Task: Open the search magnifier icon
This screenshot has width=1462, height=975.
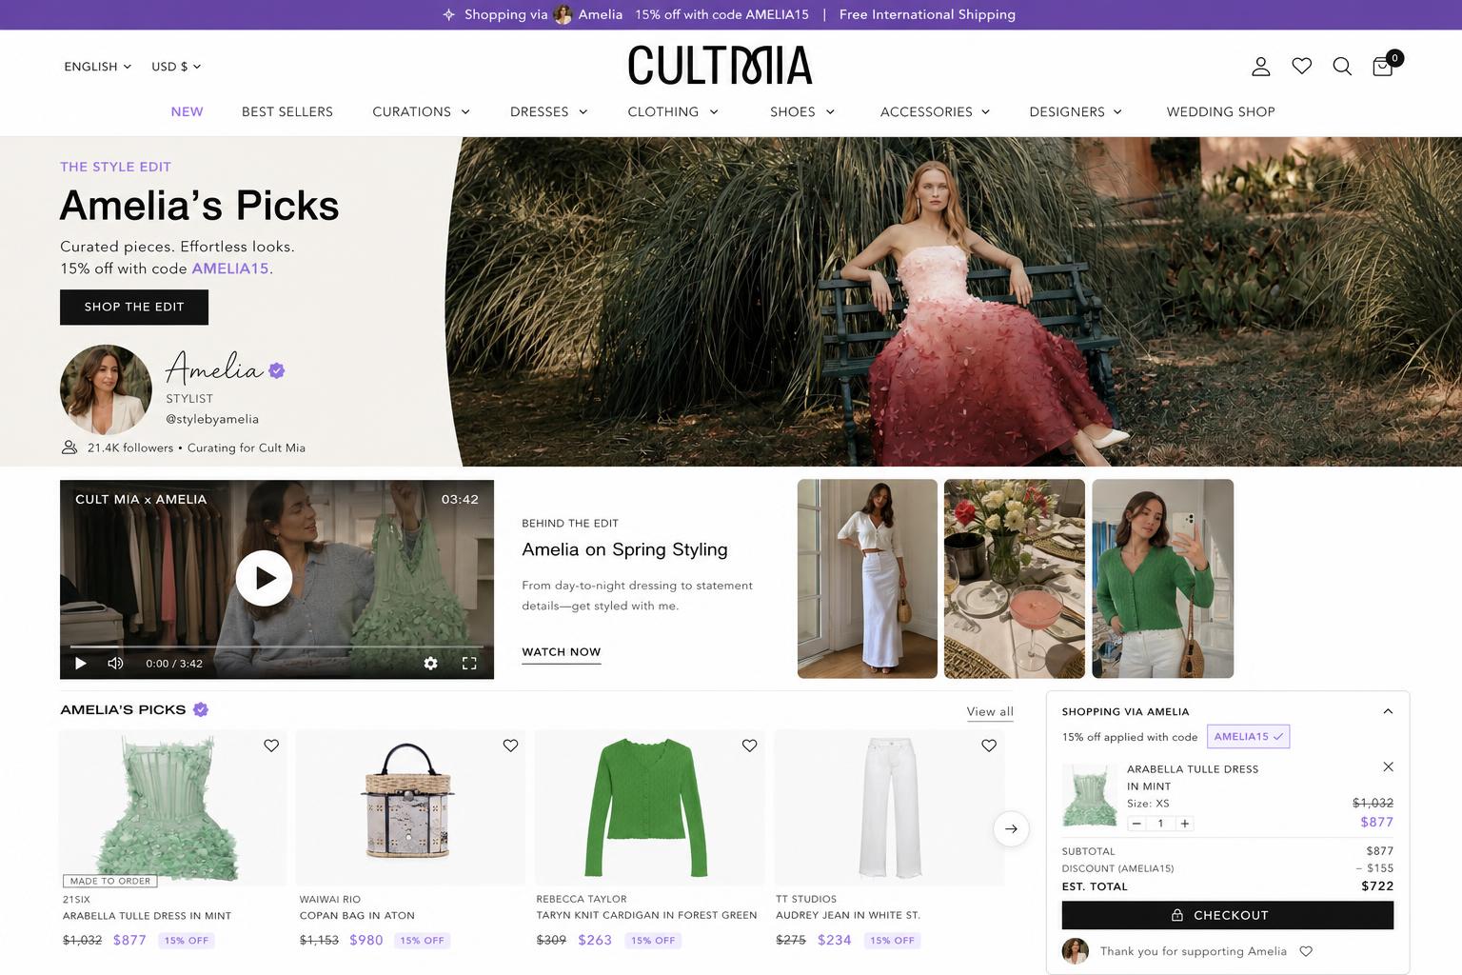Action: [1342, 66]
